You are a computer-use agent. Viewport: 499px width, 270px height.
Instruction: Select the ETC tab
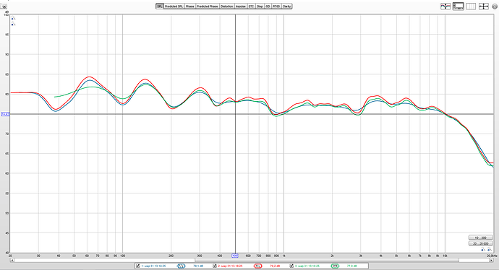[x=252, y=6]
